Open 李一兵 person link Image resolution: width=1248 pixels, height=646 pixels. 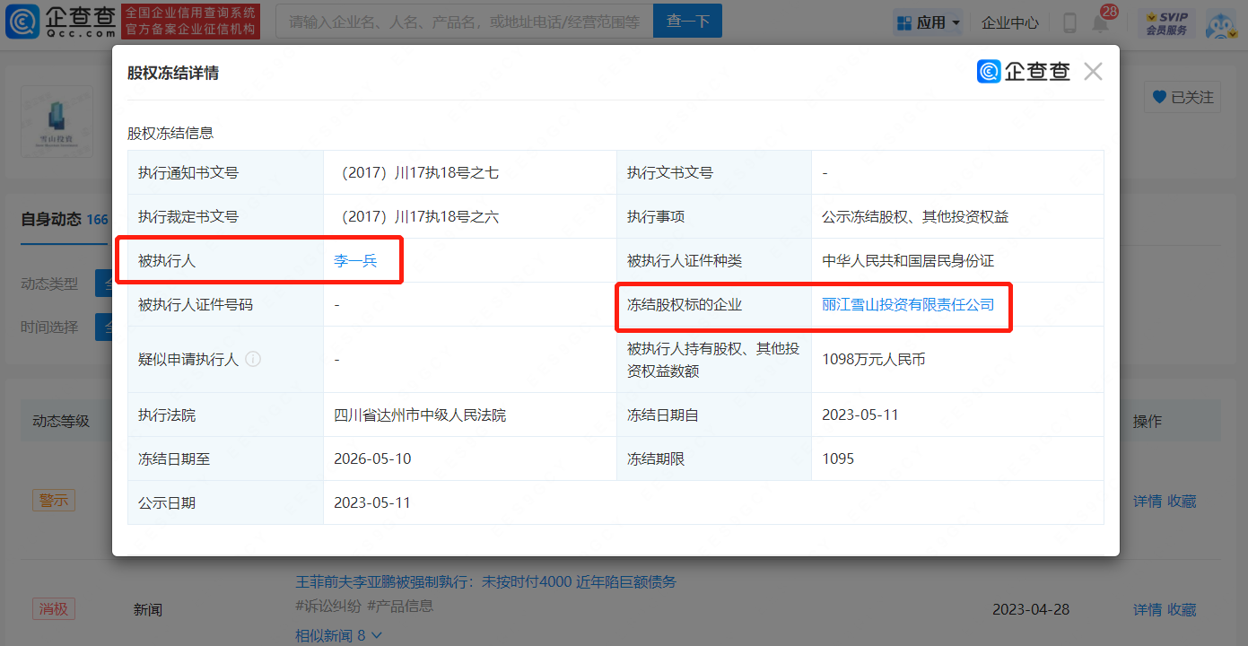(x=355, y=261)
